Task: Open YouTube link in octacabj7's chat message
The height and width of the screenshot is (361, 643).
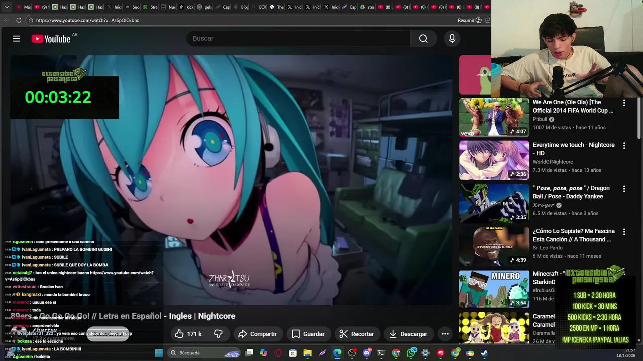Action: [x=79, y=276]
